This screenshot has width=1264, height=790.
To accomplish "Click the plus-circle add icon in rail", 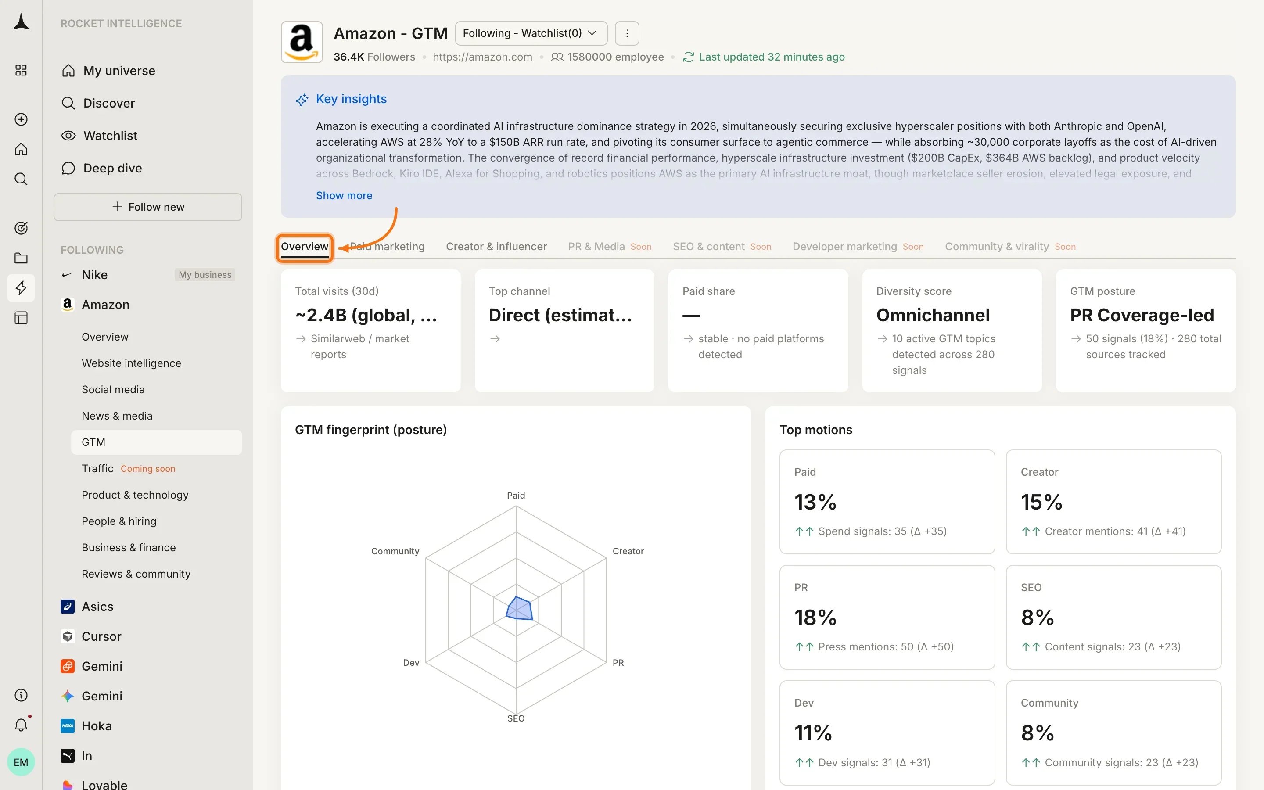I will click(21, 120).
